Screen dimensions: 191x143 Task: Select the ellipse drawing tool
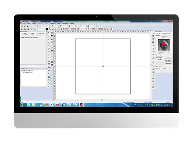[x=49, y=49]
